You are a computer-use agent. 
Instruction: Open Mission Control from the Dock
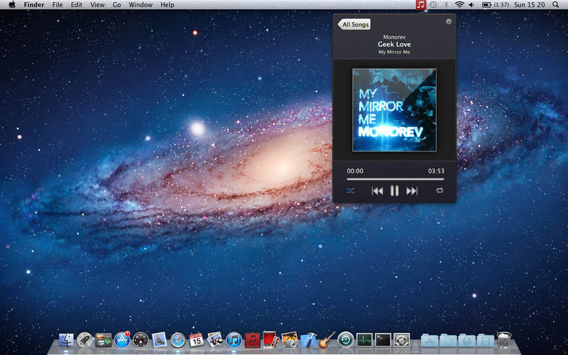coord(103,340)
